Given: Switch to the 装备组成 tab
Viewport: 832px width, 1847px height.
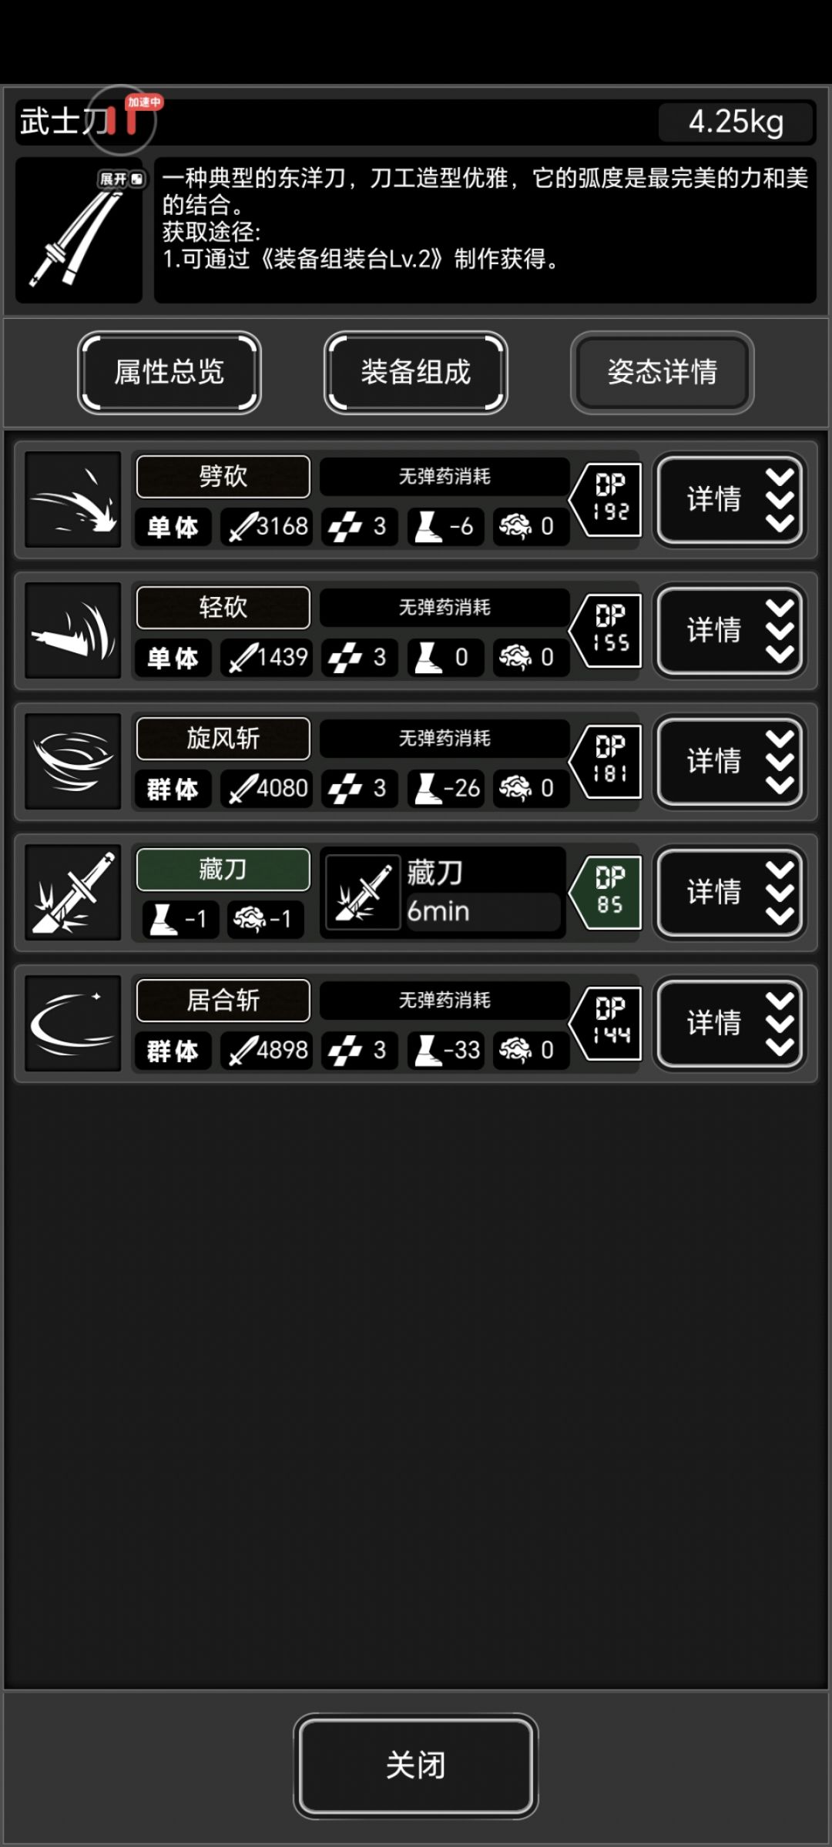Looking at the screenshot, I should [x=416, y=373].
